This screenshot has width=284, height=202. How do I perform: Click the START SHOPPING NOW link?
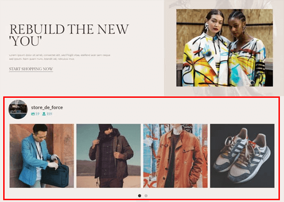point(31,69)
